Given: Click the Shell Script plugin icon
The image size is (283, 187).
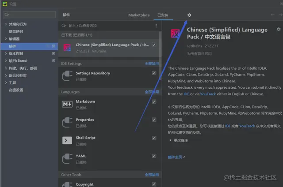Looking at the screenshot, I should pos(67,140).
